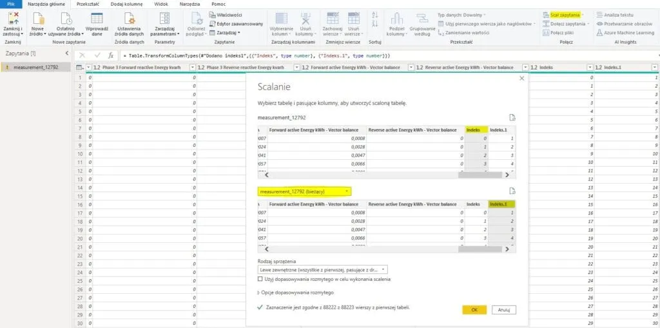Click the Podziel kolumny icon
This screenshot has width=660, height=328.
click(x=397, y=19)
